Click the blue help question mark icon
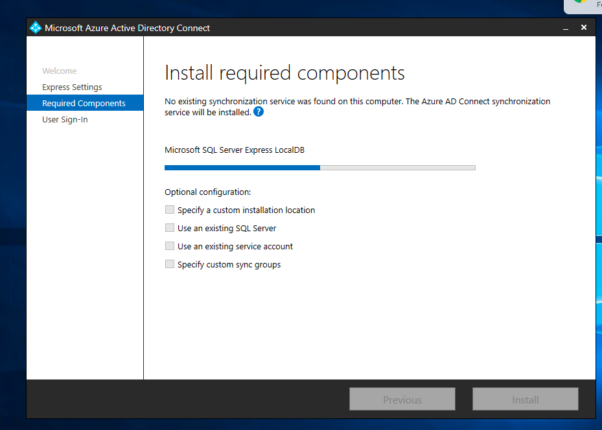 (259, 111)
